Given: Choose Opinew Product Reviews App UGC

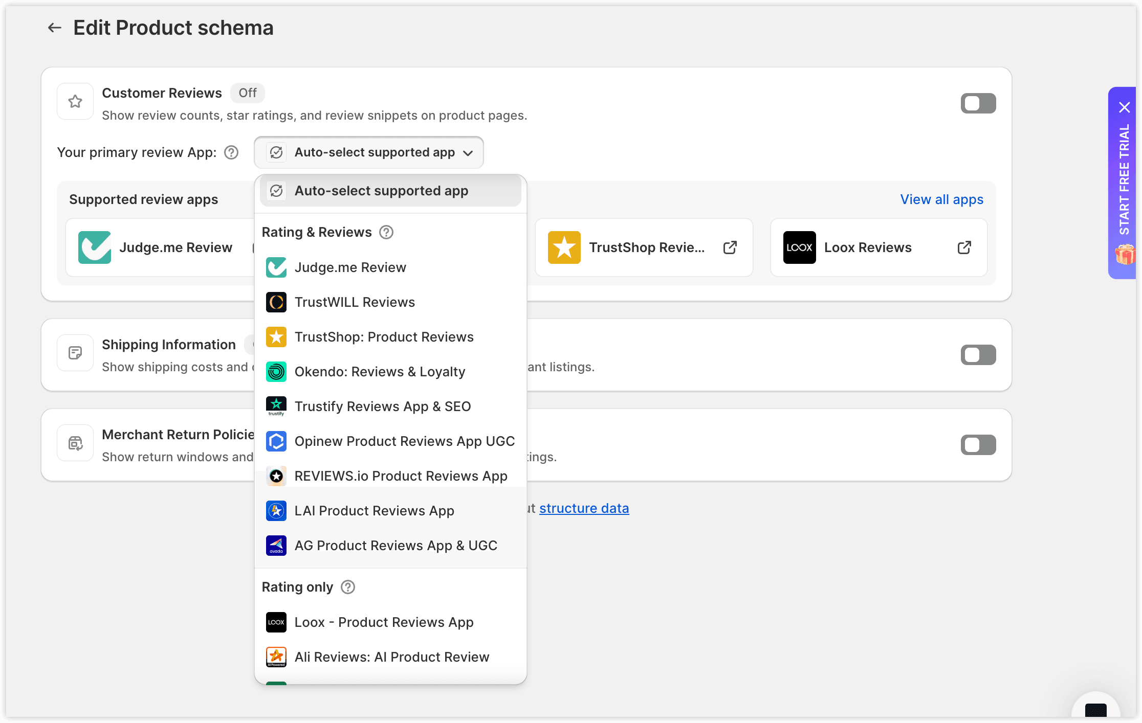Looking at the screenshot, I should pyautogui.click(x=390, y=441).
